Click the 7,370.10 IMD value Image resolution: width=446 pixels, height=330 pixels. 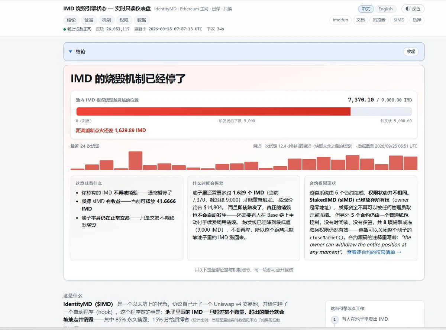coord(361,100)
